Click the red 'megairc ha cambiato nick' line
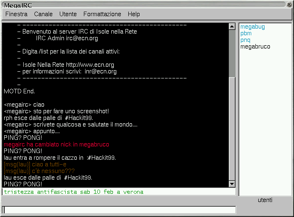Viewport: 294px width, 217px height. (56, 144)
